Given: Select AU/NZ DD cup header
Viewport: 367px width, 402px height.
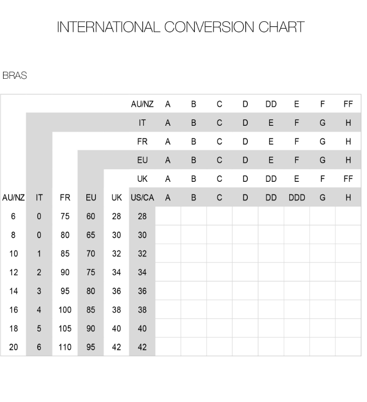Looking at the screenshot, I should [x=271, y=104].
